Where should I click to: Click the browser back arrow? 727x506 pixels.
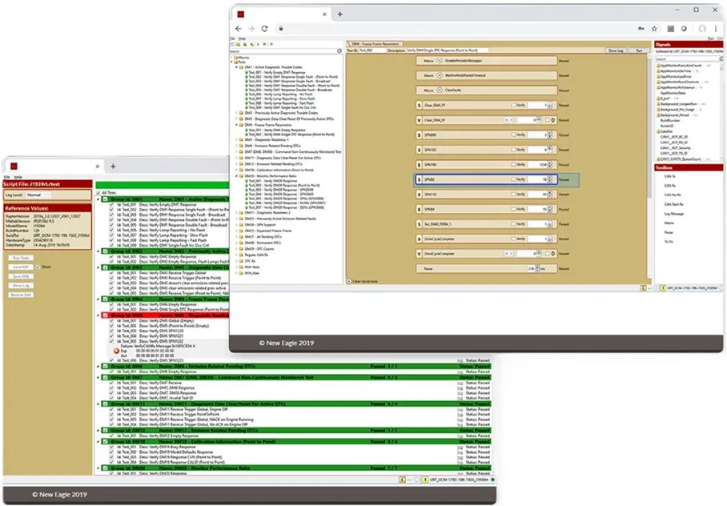pyautogui.click(x=238, y=28)
